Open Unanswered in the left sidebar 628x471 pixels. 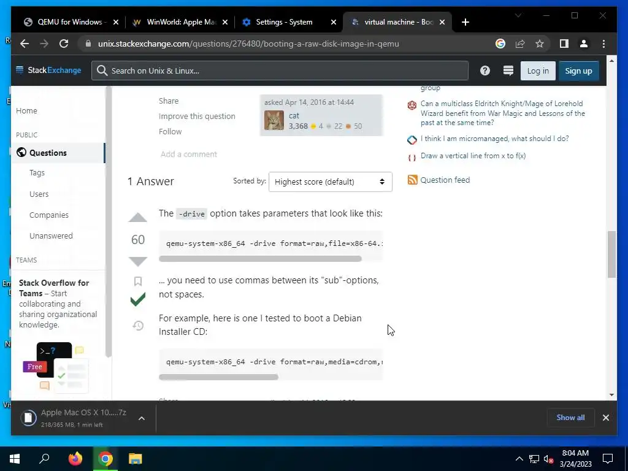tap(51, 235)
